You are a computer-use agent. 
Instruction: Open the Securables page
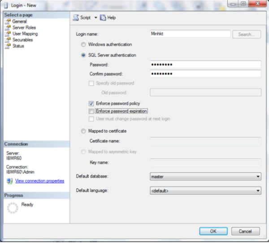(x=23, y=40)
